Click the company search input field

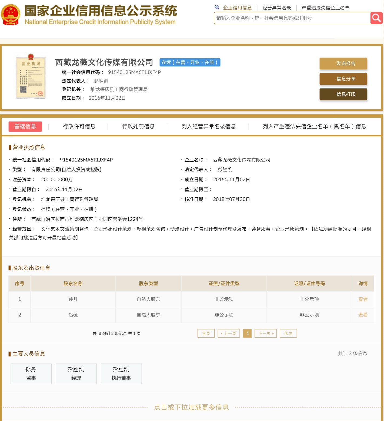[292, 18]
